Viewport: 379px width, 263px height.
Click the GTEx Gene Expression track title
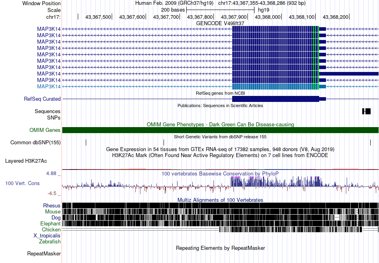pos(220,149)
